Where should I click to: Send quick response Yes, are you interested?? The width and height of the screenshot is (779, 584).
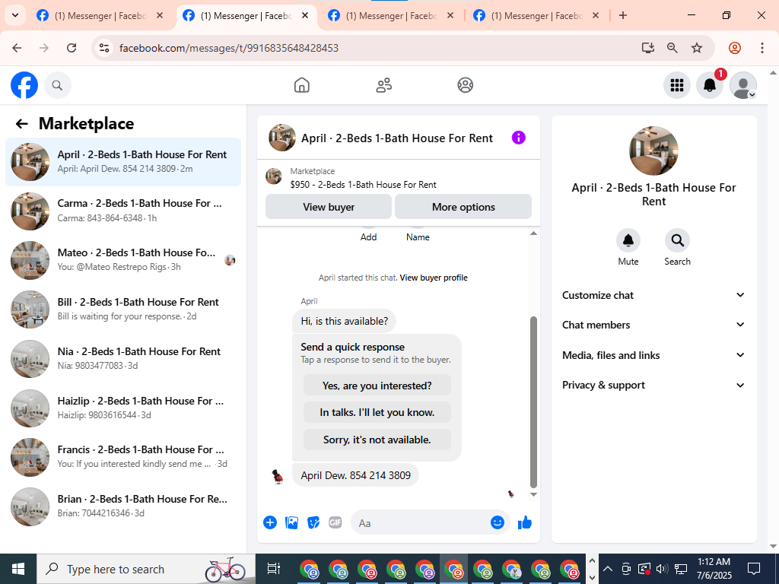pos(377,386)
